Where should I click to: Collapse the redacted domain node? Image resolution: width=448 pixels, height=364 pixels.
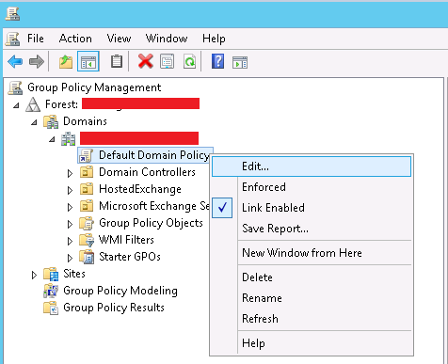pos(52,139)
